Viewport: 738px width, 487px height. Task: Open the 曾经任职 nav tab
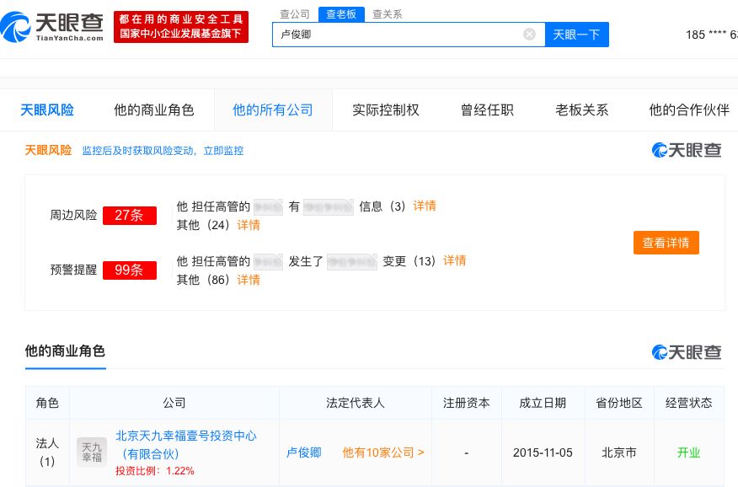tap(487, 110)
